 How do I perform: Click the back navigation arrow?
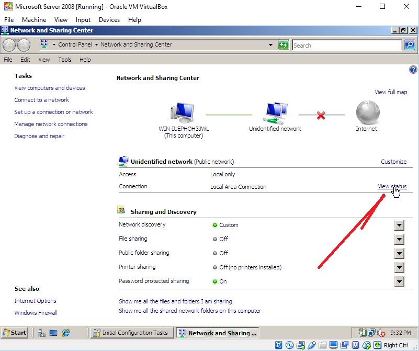tap(10, 45)
